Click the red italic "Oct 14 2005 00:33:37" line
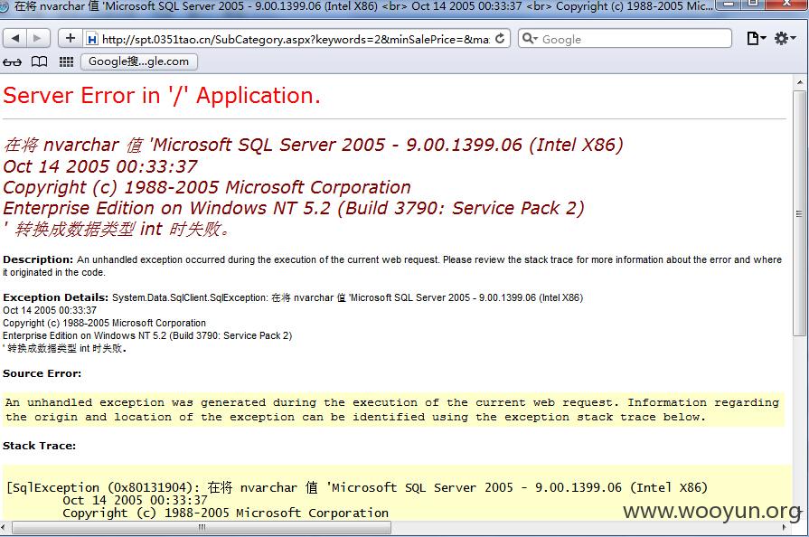 100,166
